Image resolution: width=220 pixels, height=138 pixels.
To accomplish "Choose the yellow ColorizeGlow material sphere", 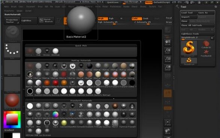I will pyautogui.click(x=64, y=123).
